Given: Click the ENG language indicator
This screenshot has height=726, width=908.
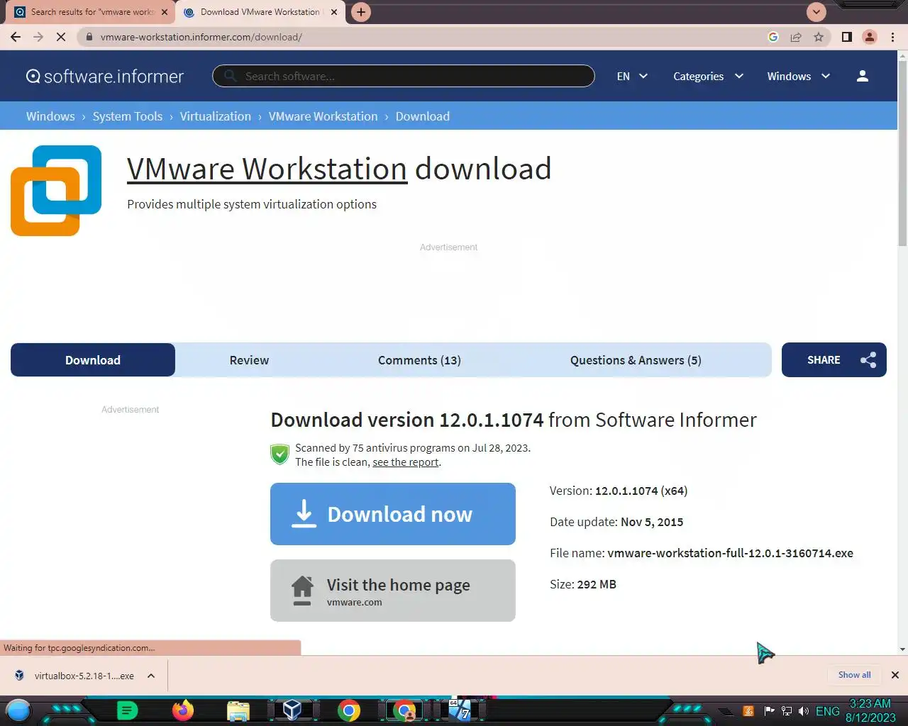Looking at the screenshot, I should click(x=827, y=711).
